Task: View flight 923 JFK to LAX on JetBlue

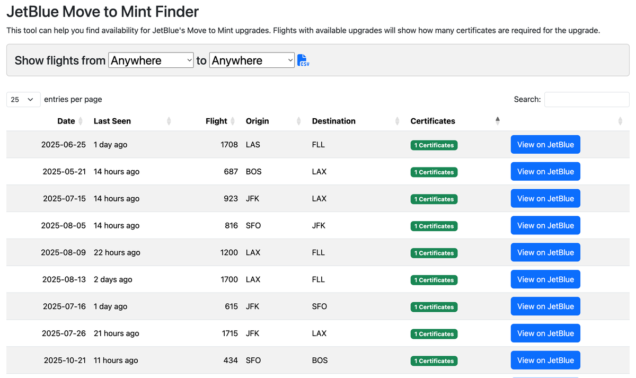Action: (545, 199)
